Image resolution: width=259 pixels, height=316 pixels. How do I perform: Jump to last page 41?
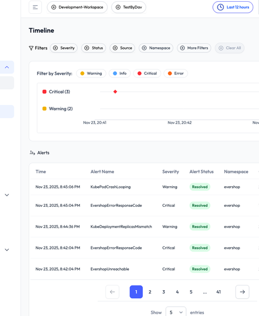point(219,292)
